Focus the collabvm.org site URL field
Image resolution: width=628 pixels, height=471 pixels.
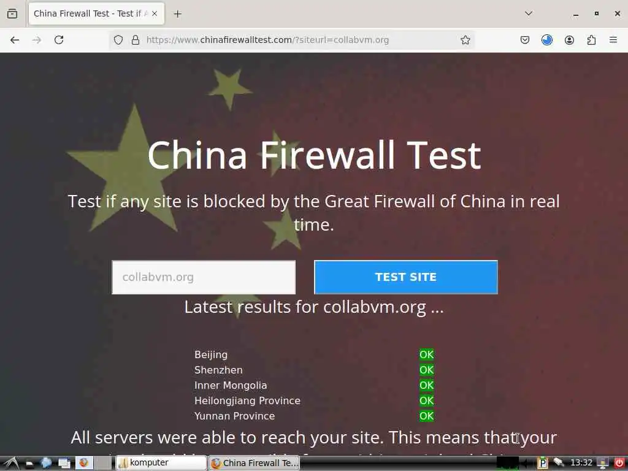point(204,277)
